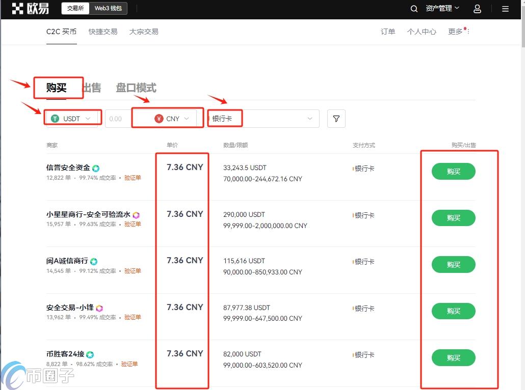Open the search icon at top right
The height and width of the screenshot is (390, 525).
click(x=414, y=9)
